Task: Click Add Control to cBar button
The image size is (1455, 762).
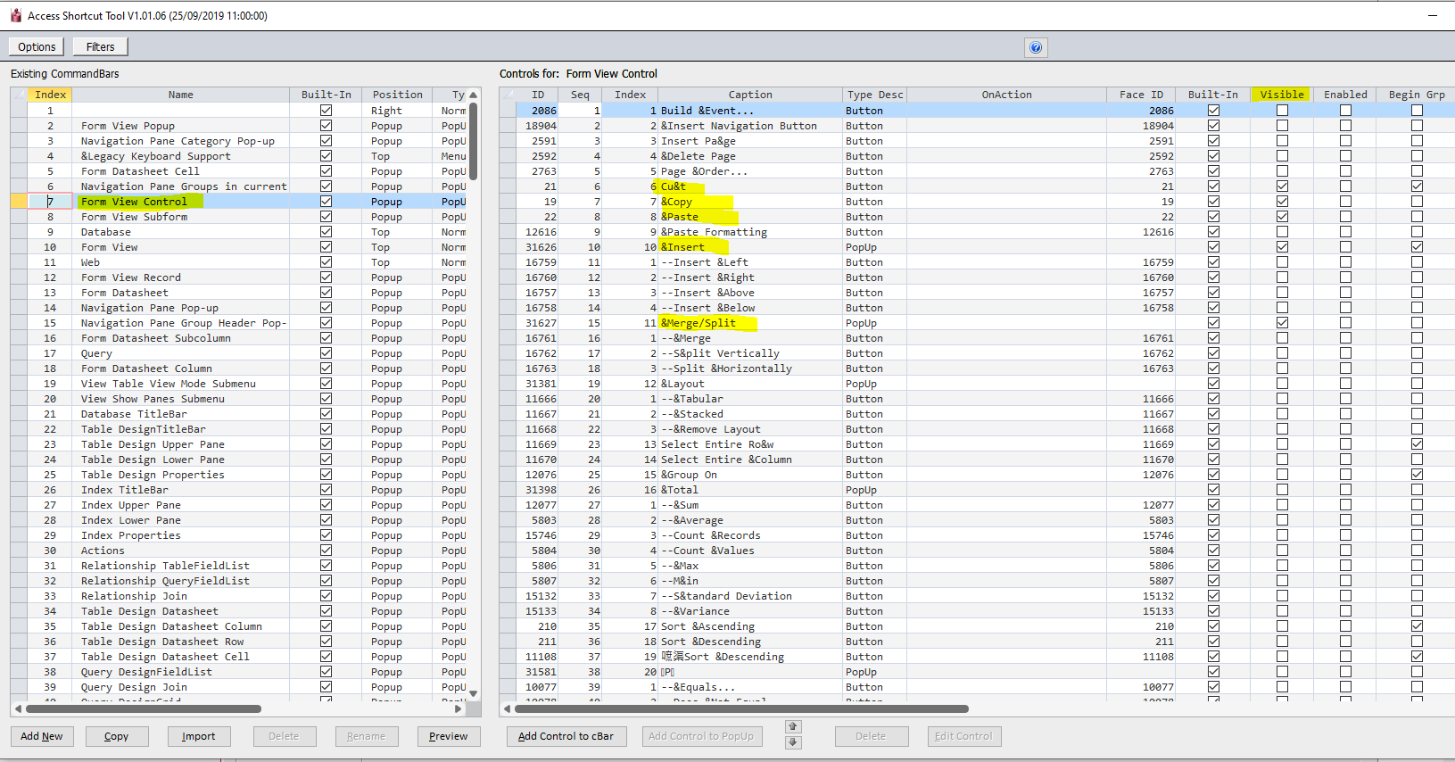Action: (x=566, y=736)
